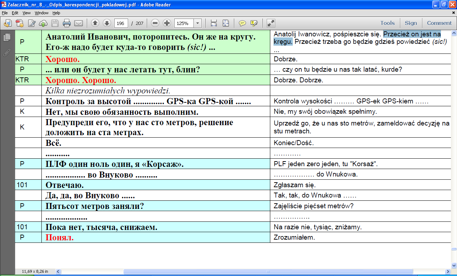Click the Read mode expand icon
This screenshot has width=457, height=276.
click(271, 23)
